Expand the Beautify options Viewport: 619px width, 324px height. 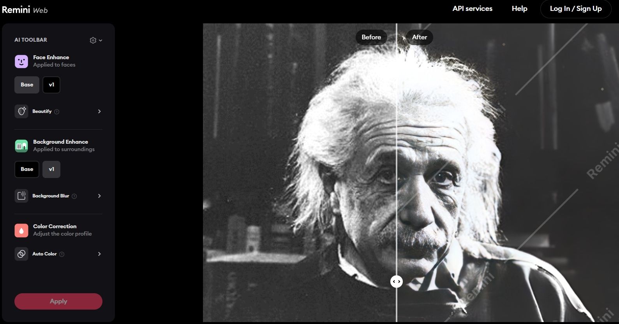pos(99,111)
